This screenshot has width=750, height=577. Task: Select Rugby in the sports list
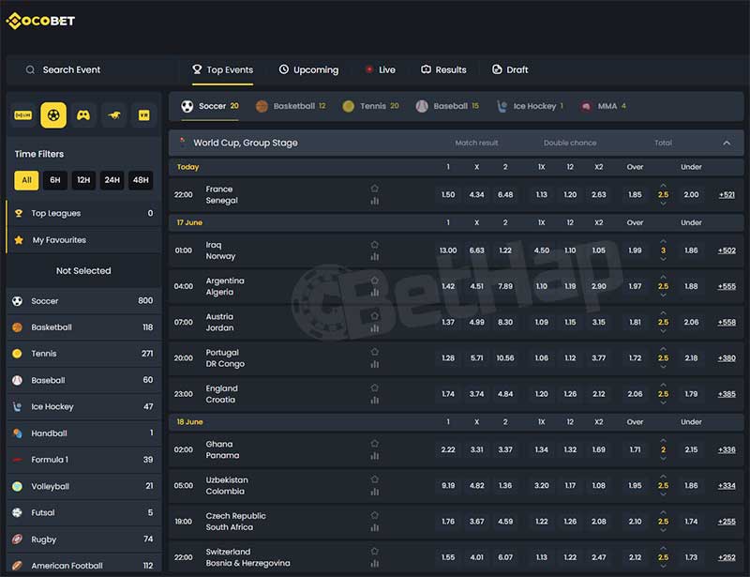point(84,539)
